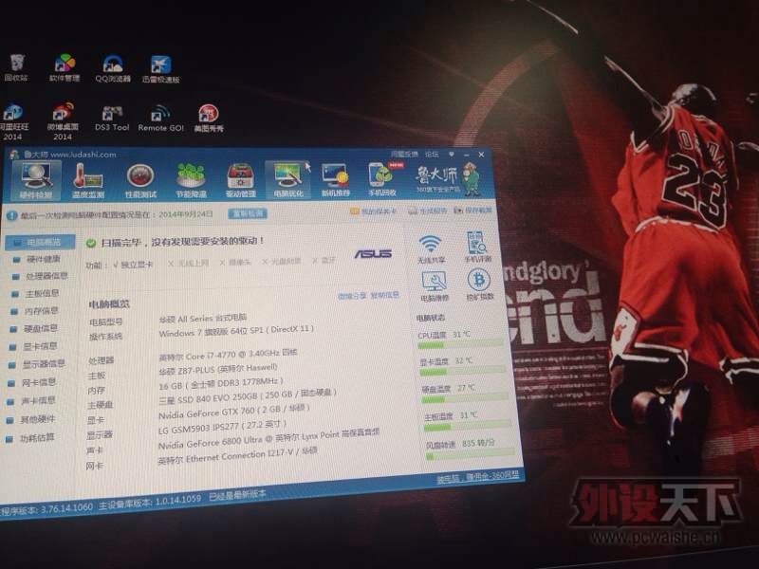Viewport: 759px width, 569px height.
Task: Click the 微博分享 share link
Action: (x=352, y=296)
